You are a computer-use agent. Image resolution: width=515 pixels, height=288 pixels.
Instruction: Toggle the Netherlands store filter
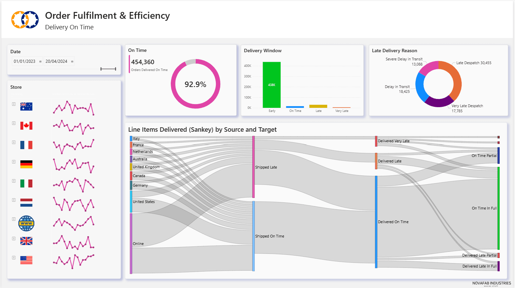tap(26, 202)
